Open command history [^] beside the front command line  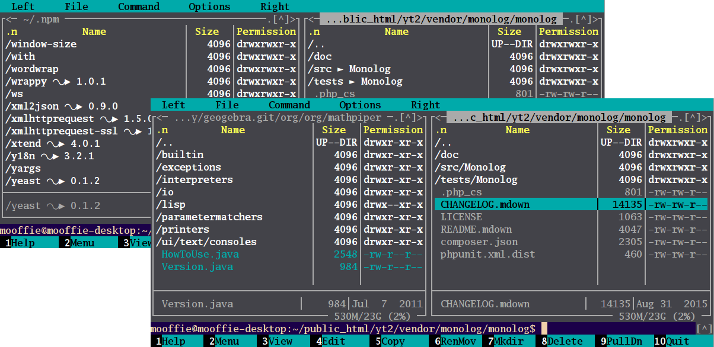coord(705,329)
